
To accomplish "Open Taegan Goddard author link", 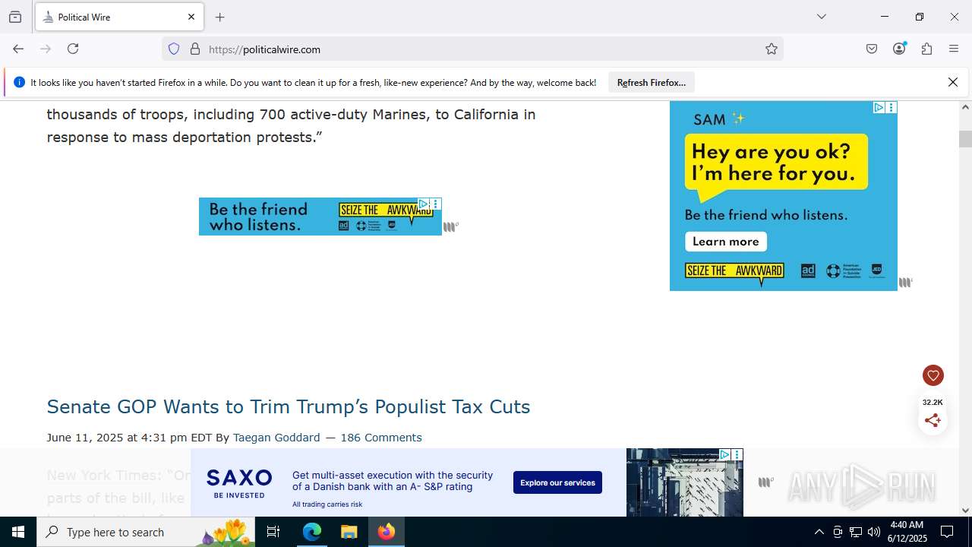I will point(276,438).
